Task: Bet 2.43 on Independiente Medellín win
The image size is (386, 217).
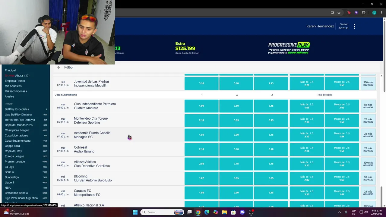Action: [x=271, y=83]
